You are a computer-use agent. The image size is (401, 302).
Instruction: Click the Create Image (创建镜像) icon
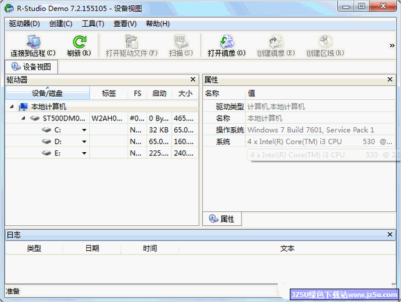click(276, 41)
